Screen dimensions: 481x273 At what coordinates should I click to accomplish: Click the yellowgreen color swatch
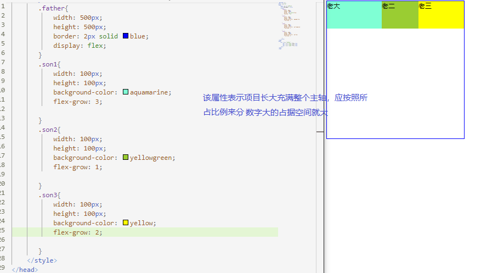[126, 157]
